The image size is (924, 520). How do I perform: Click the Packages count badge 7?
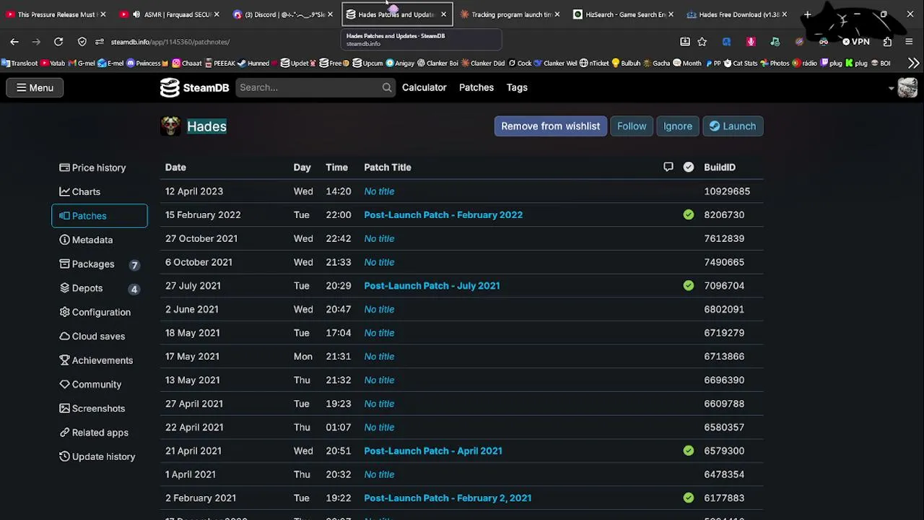pyautogui.click(x=134, y=264)
